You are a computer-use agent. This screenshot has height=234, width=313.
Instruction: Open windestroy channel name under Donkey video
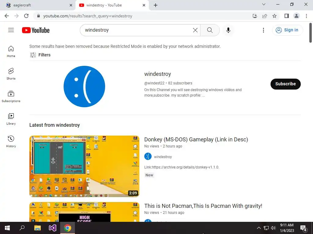163,157
